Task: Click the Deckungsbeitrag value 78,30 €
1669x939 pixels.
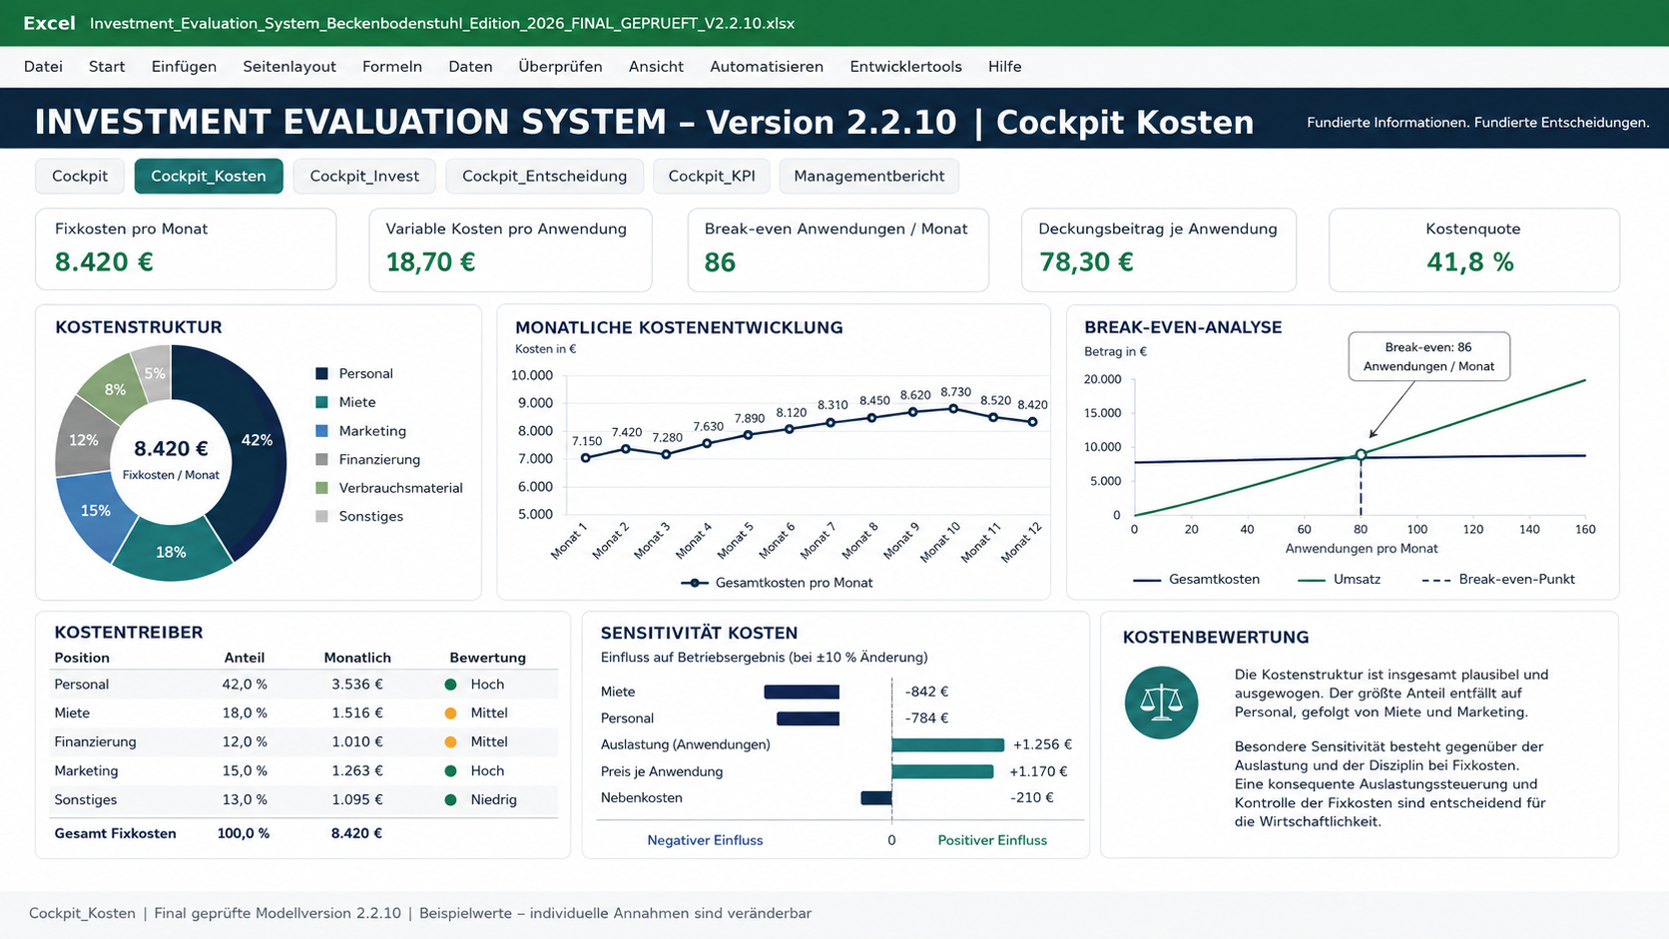Action: pos(1086,262)
